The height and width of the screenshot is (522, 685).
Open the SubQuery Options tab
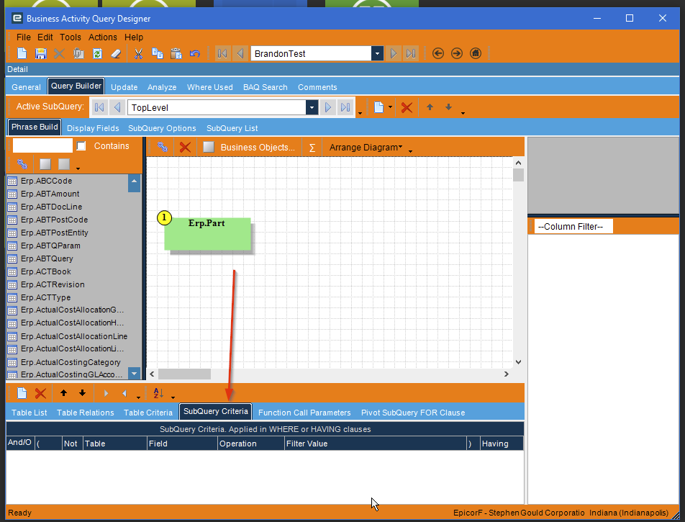[162, 128]
